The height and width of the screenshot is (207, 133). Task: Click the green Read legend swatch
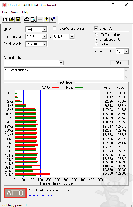pos(79,87)
